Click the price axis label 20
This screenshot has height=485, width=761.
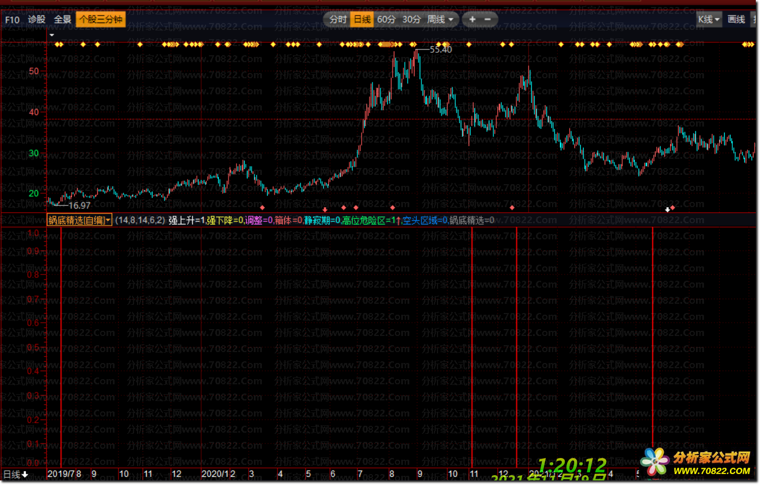[33, 193]
